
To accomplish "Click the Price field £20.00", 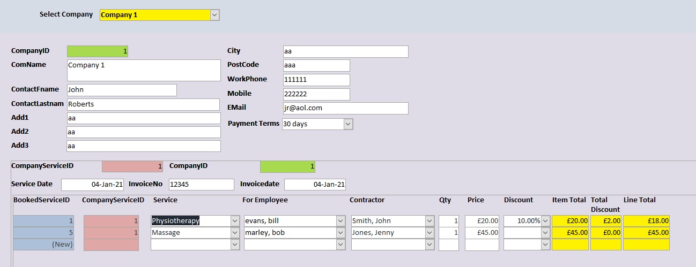I will pos(482,221).
